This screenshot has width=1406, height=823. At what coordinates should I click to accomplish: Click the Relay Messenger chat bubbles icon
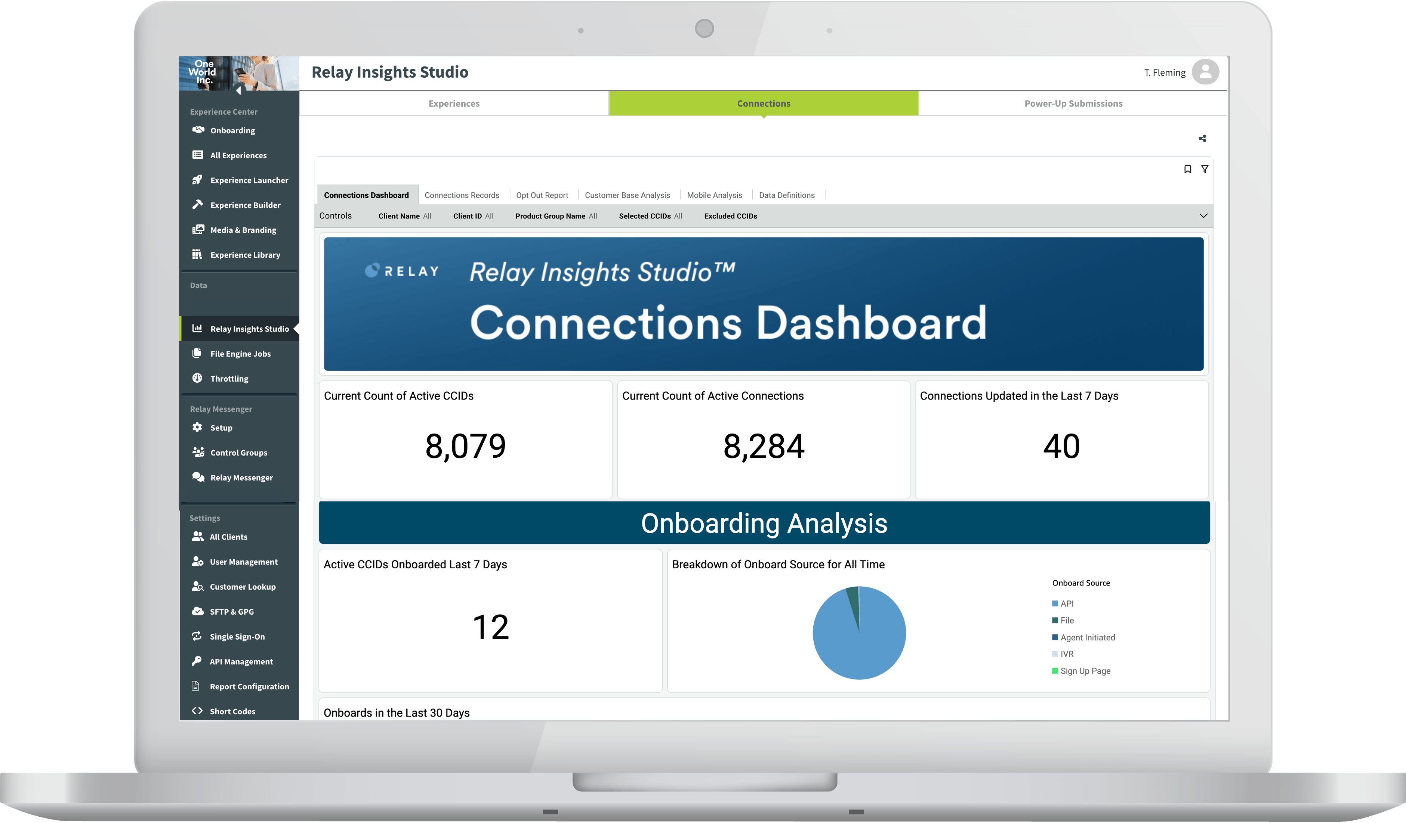[198, 477]
